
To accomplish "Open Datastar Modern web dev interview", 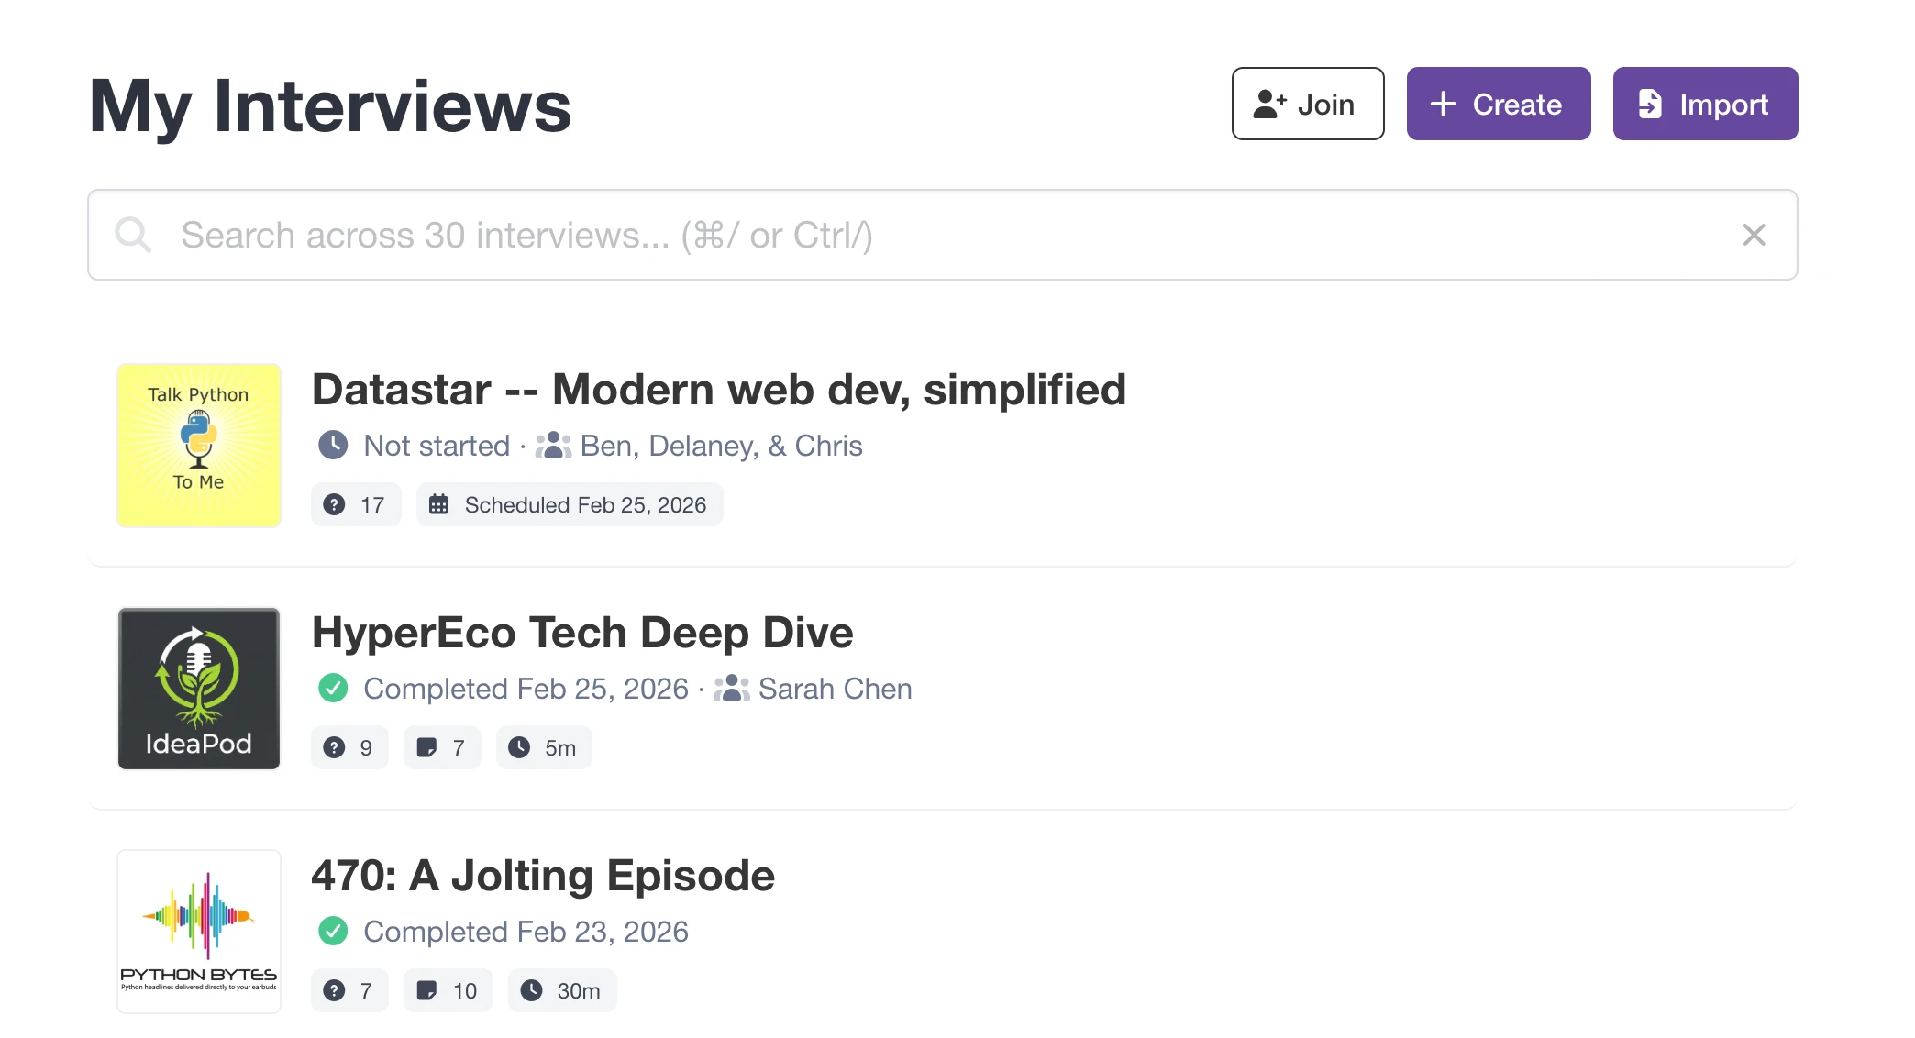I will (718, 390).
